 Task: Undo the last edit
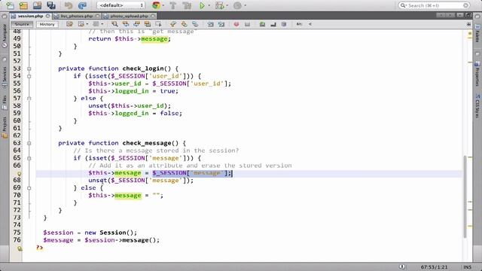click(x=69, y=5)
